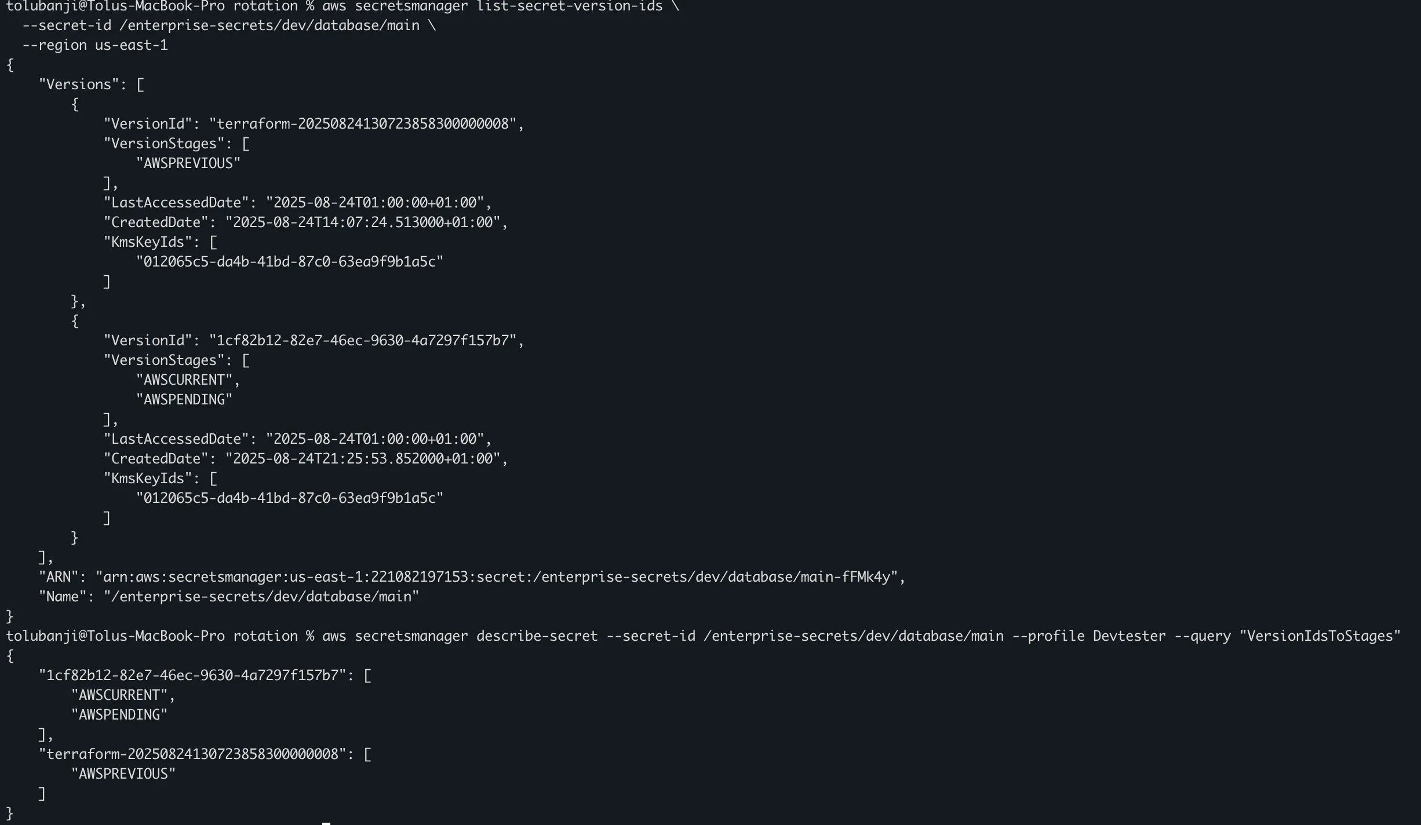The width and height of the screenshot is (1421, 825).
Task: Click the terraform VersionId value in Versions
Action: coord(363,124)
